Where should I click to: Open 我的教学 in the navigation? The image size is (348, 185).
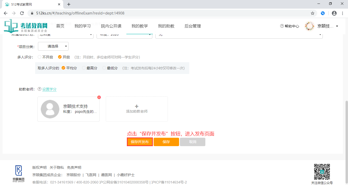click(140, 26)
